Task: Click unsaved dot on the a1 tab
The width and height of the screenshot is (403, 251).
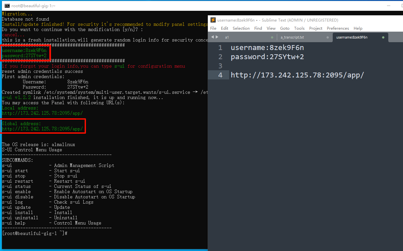Action: coord(272,37)
